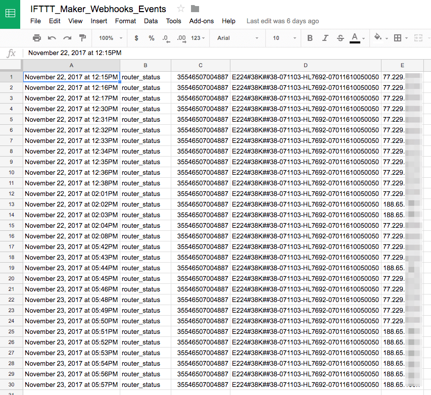Click the E224#38K##38 cell in row 20
Image resolution: width=431 pixels, height=395 pixels.
306,278
